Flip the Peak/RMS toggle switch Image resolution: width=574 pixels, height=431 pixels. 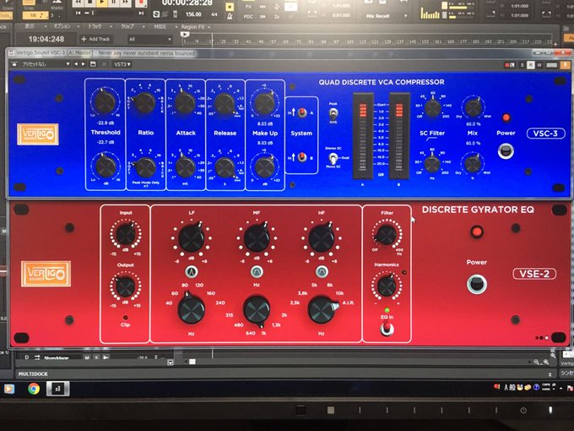(x=333, y=113)
